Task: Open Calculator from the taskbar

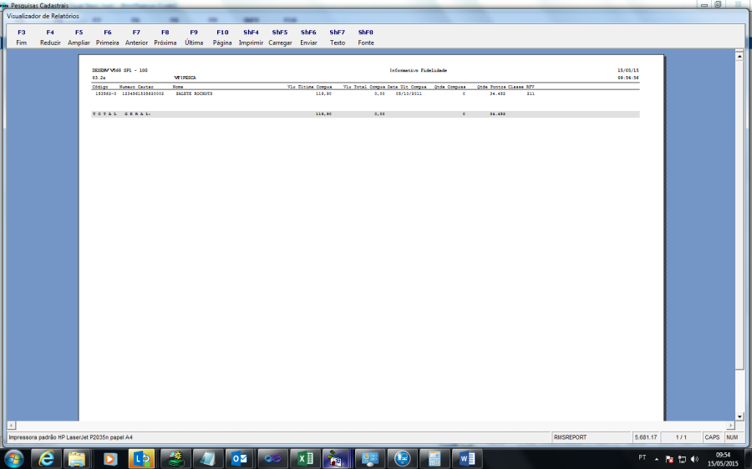Action: tap(434, 459)
